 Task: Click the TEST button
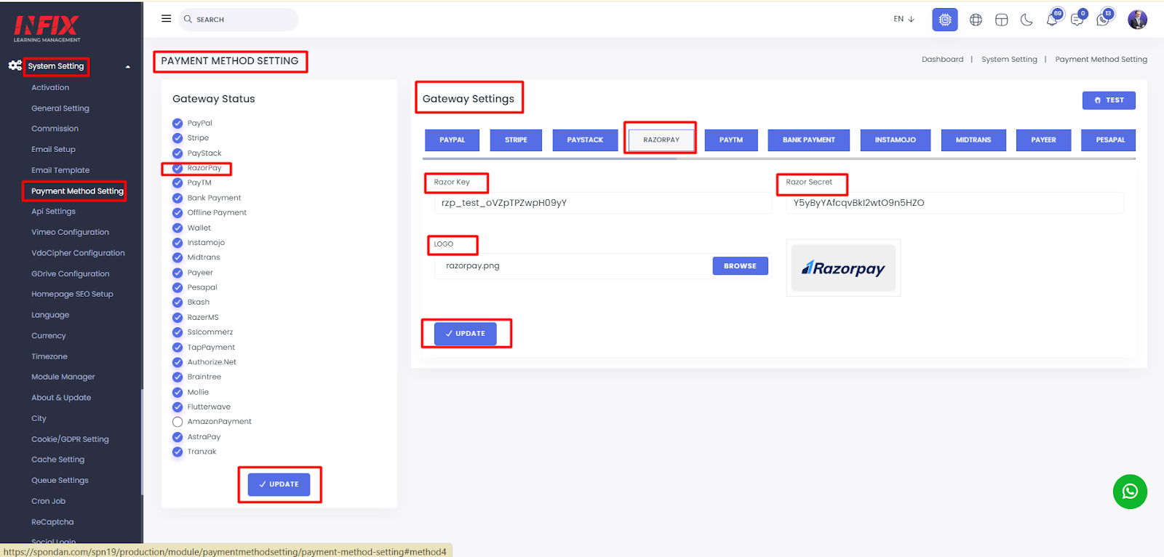coord(1109,100)
